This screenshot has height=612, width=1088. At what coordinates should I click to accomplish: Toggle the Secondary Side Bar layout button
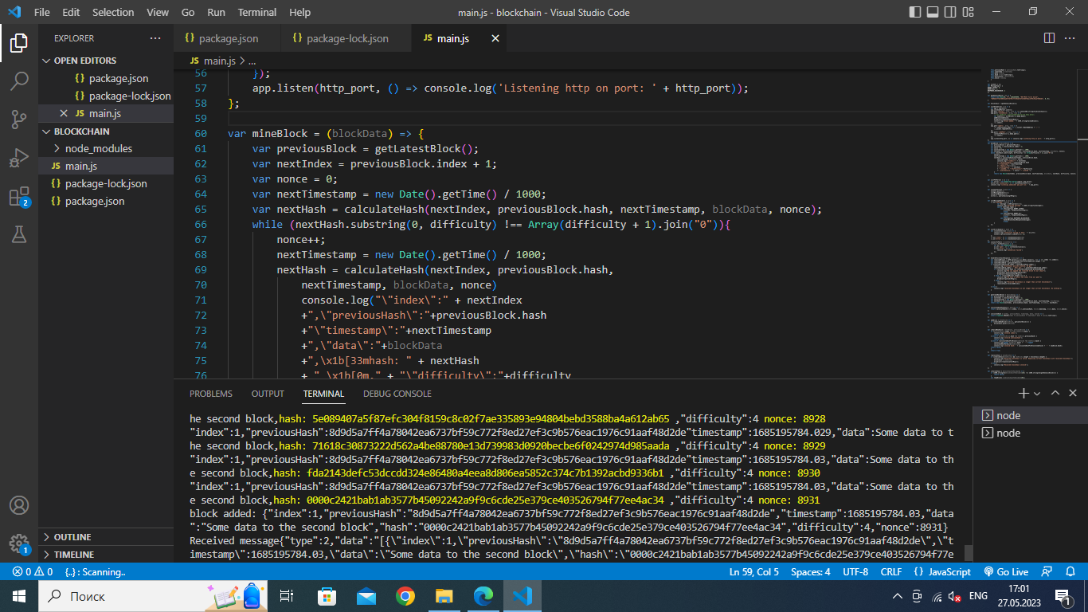(952, 12)
